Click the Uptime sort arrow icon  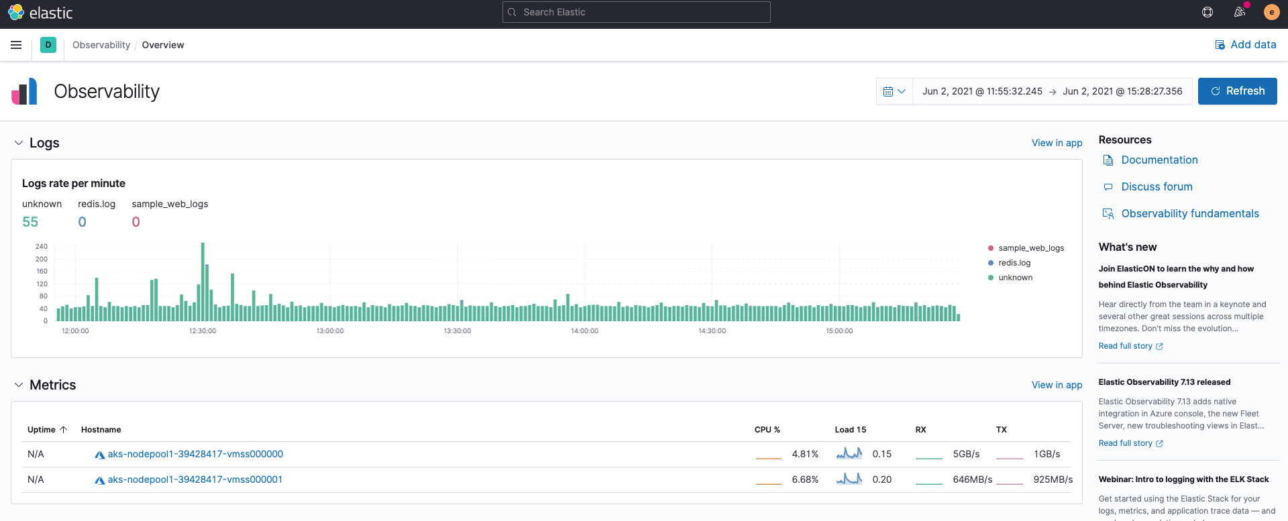(x=64, y=430)
